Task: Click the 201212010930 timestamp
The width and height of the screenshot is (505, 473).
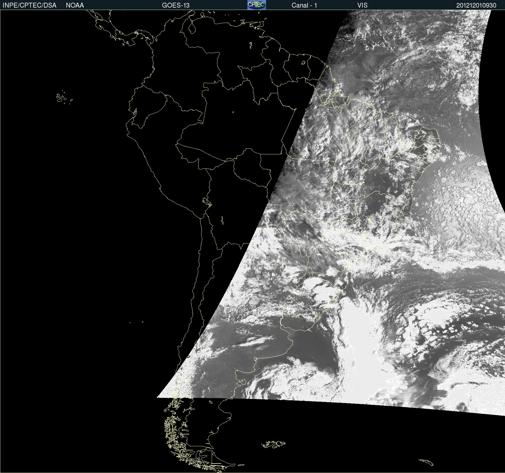Action: point(476,5)
